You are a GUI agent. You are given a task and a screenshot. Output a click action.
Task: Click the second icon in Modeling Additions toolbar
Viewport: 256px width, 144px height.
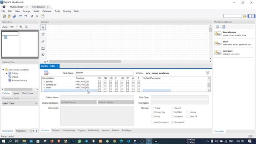[224, 27]
